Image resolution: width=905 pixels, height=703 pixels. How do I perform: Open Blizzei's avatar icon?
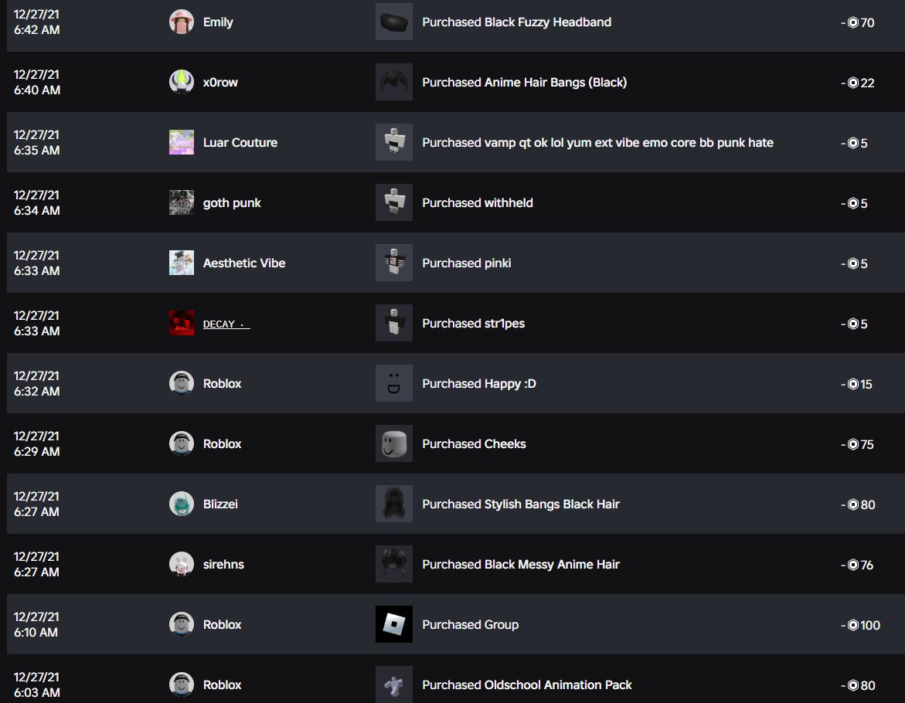coord(181,504)
